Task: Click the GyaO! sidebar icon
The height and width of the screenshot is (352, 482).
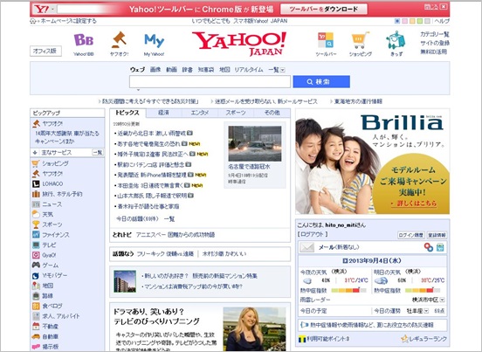Action: [36, 255]
